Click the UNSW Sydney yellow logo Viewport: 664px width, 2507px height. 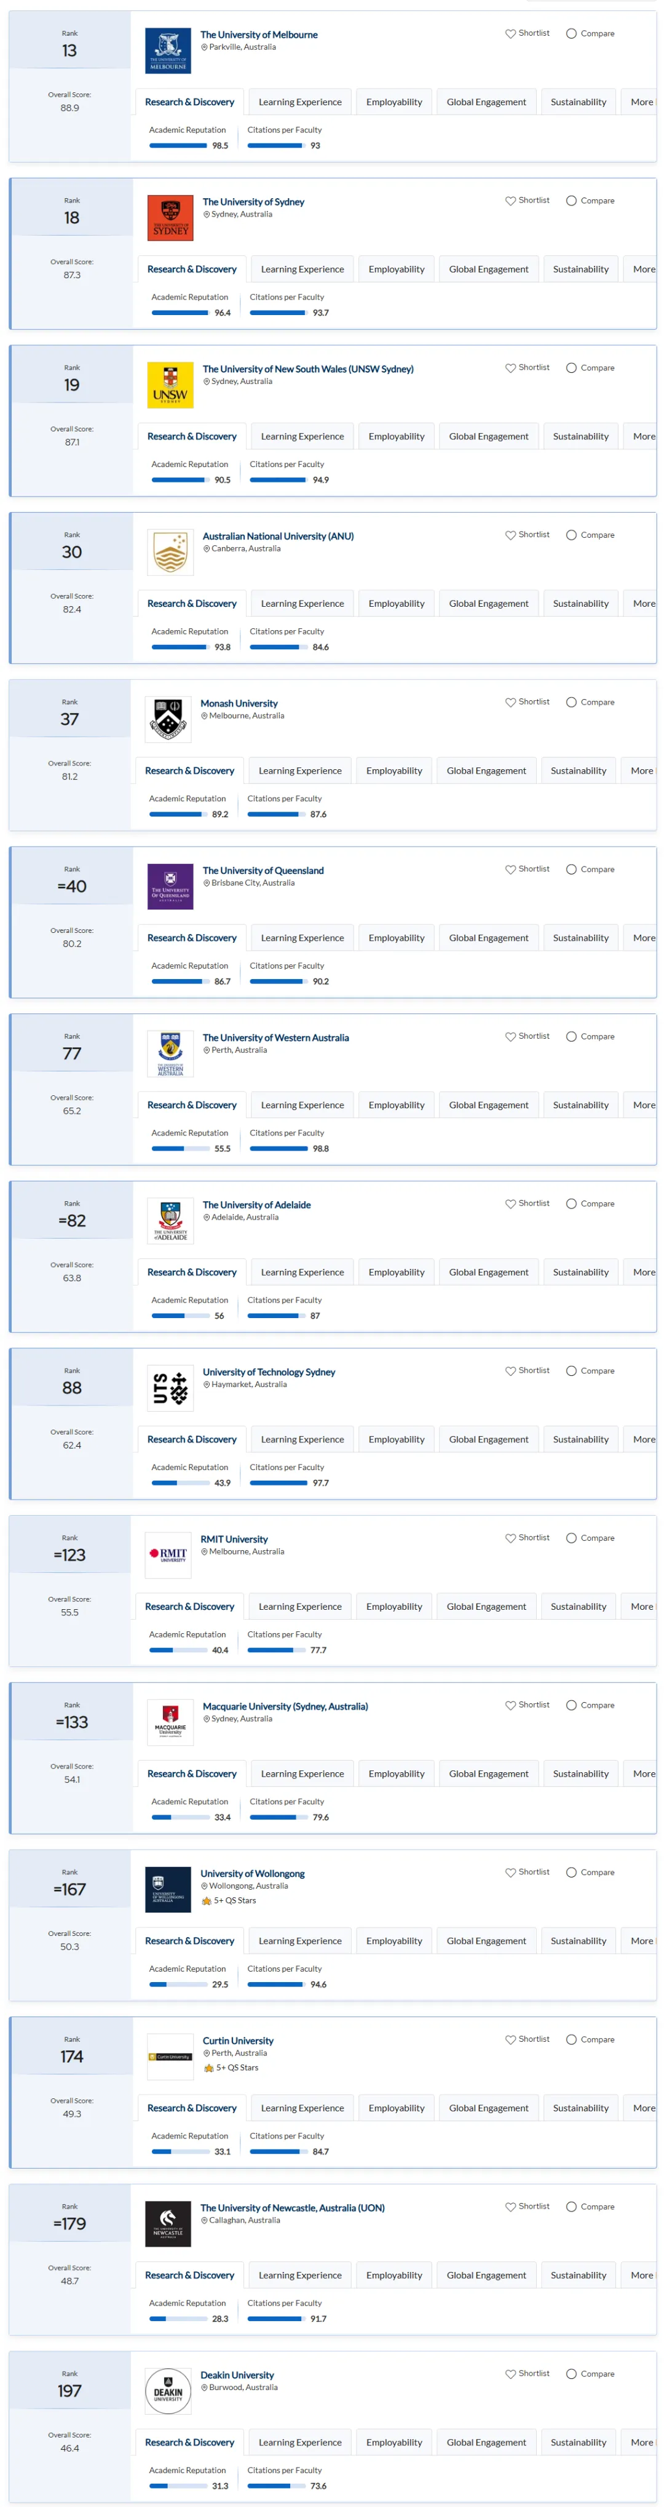pos(170,385)
